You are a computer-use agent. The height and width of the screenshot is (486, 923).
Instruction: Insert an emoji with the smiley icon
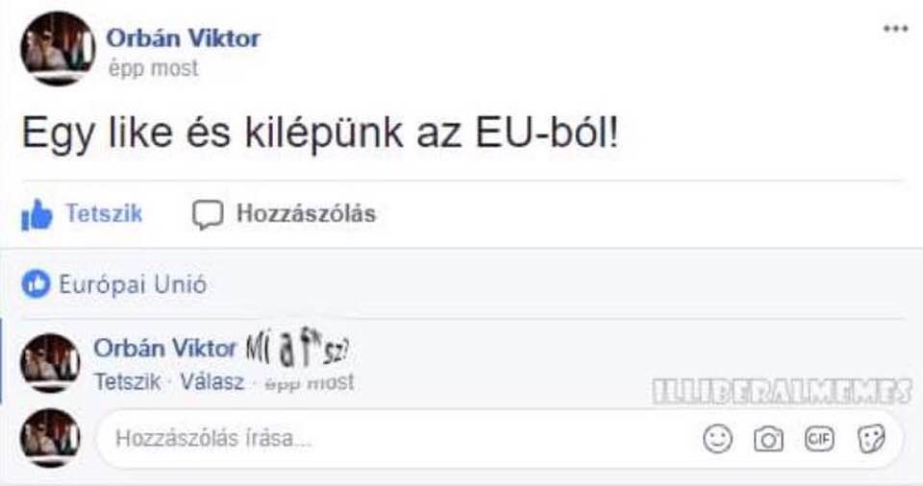pos(717,439)
